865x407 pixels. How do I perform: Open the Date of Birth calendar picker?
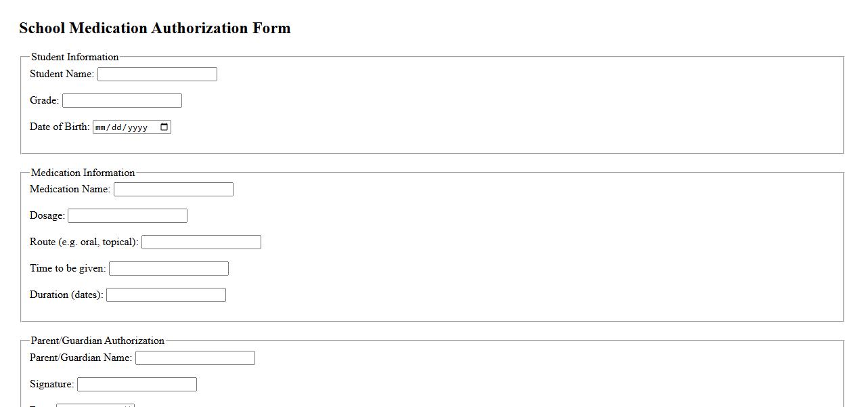(164, 127)
